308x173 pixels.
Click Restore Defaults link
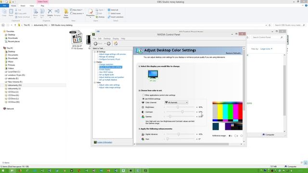tap(233, 53)
